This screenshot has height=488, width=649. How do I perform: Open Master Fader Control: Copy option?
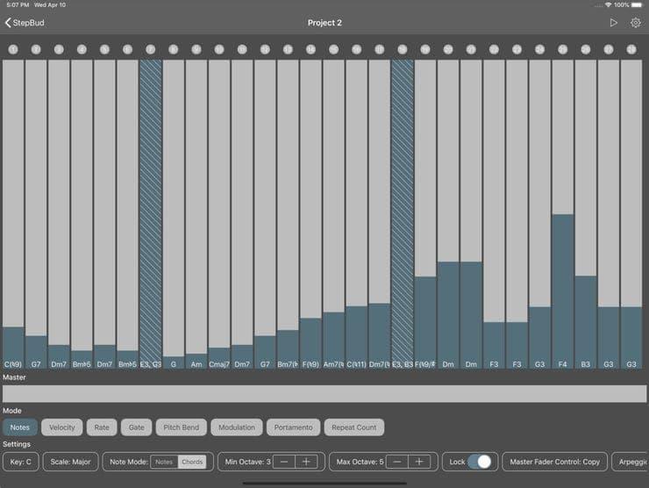(x=554, y=462)
